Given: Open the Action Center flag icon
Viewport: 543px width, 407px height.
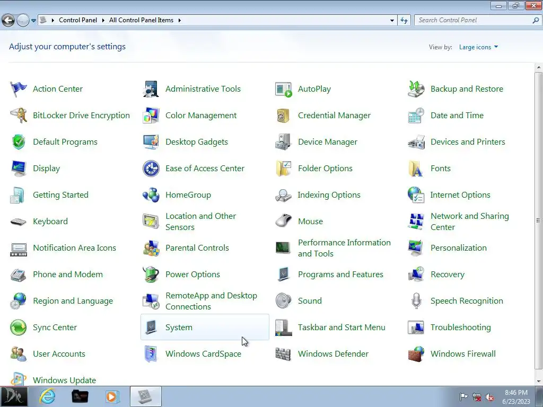Looking at the screenshot, I should coord(19,89).
